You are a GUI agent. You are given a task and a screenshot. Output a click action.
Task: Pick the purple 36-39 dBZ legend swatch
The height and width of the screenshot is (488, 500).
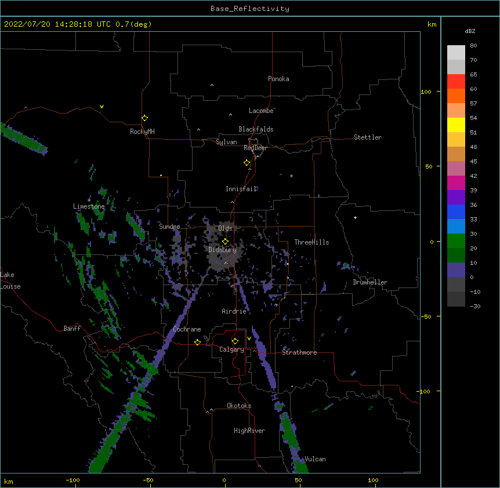tap(456, 198)
